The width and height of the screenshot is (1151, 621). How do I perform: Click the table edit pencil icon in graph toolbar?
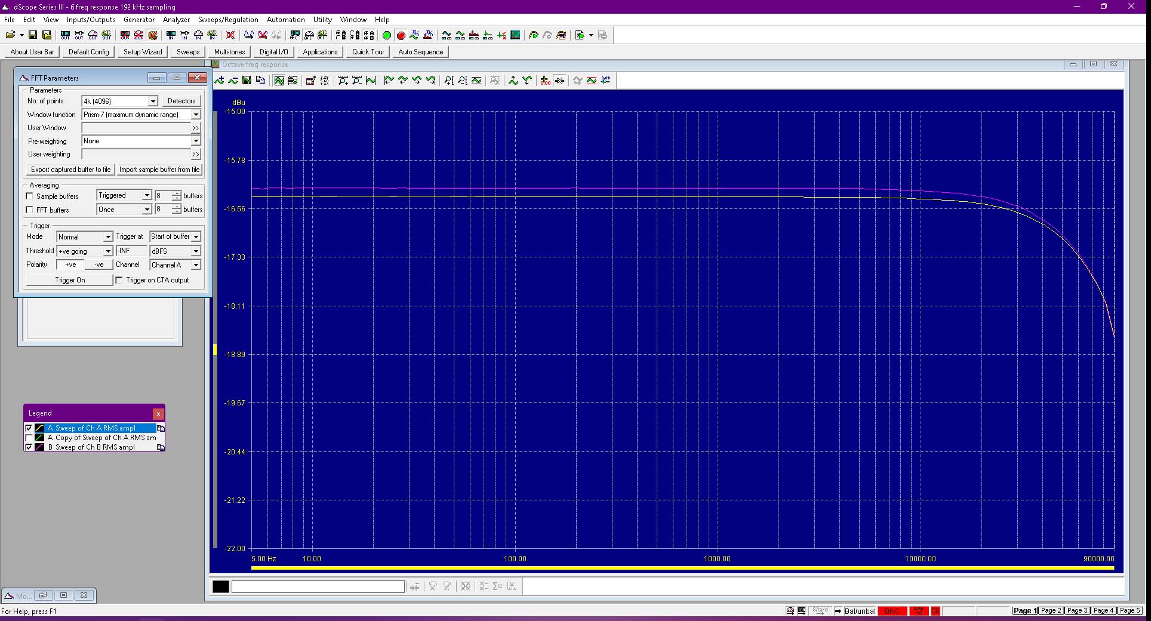[310, 81]
